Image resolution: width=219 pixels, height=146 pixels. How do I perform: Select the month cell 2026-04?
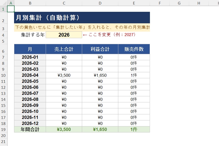point(30,75)
